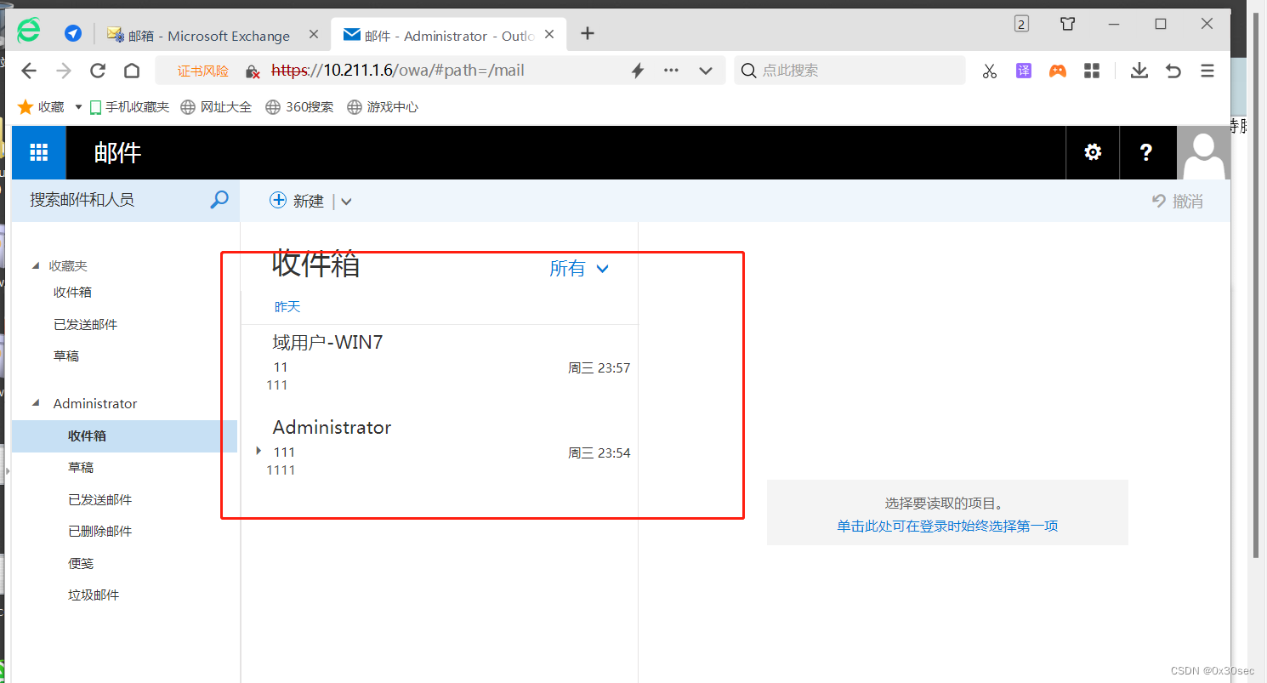The image size is (1267, 683).
Task: Open 网址大全 bookmark
Action: 217,106
